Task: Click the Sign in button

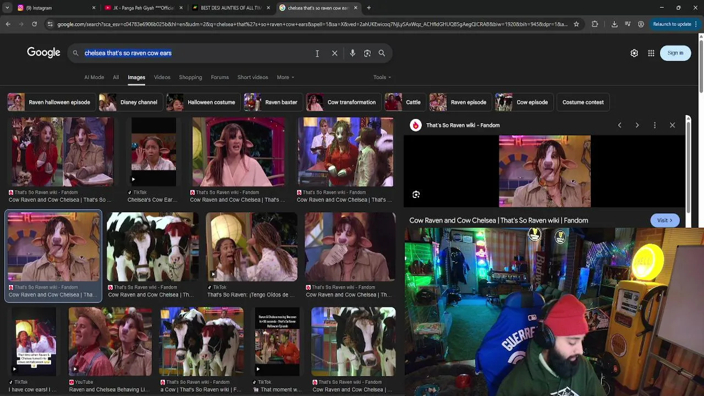Action: 675,53
